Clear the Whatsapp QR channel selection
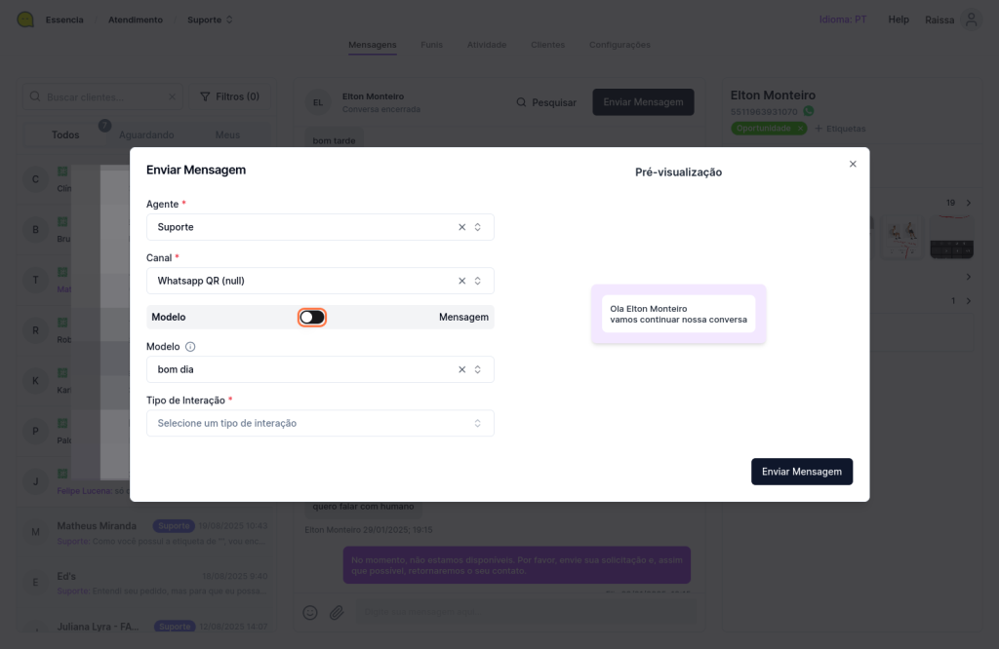This screenshot has height=649, width=999. (461, 281)
